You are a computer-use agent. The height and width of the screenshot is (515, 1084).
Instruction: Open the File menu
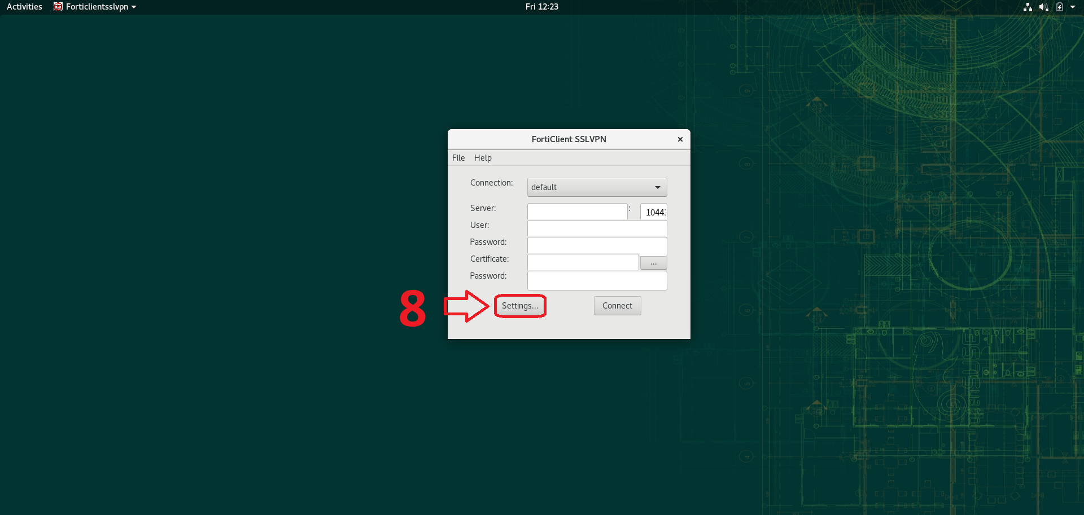tap(458, 158)
